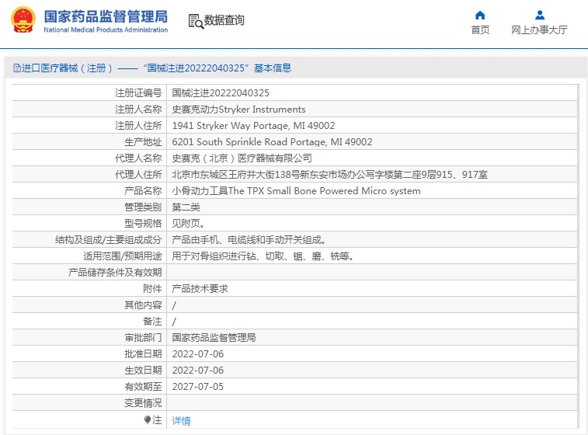
Task: Click the 网上办事大厅 label
Action: pos(539,30)
